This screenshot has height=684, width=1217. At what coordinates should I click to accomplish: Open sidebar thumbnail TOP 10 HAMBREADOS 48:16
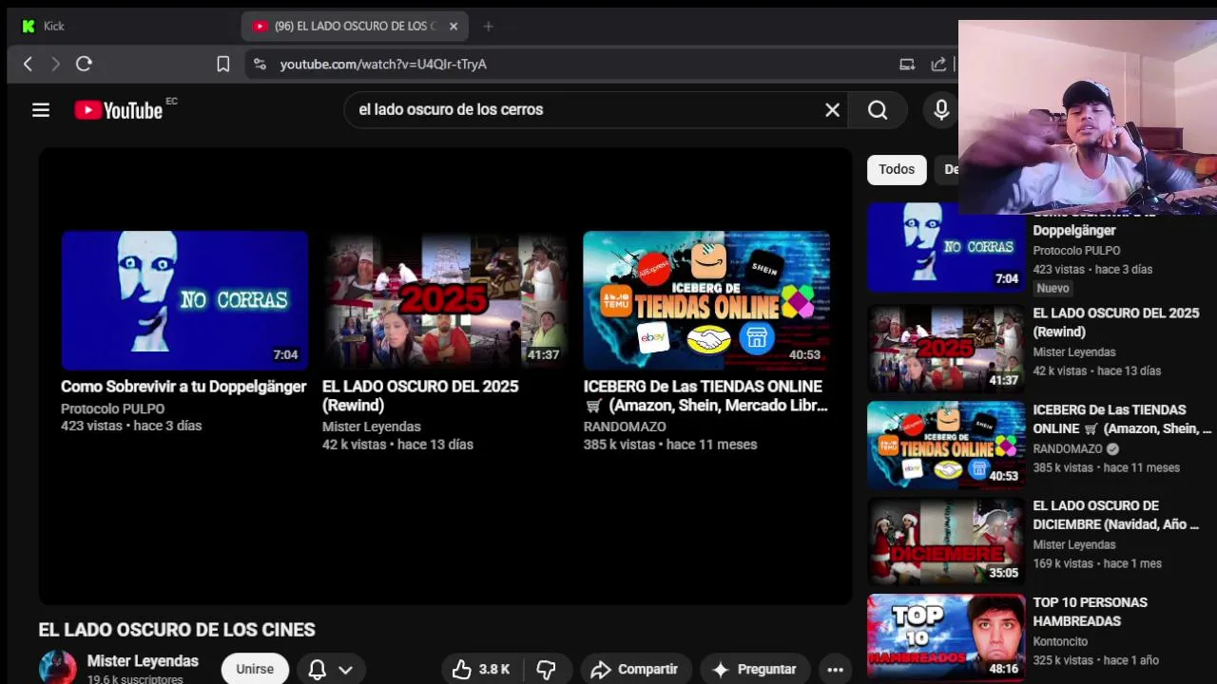click(x=946, y=637)
